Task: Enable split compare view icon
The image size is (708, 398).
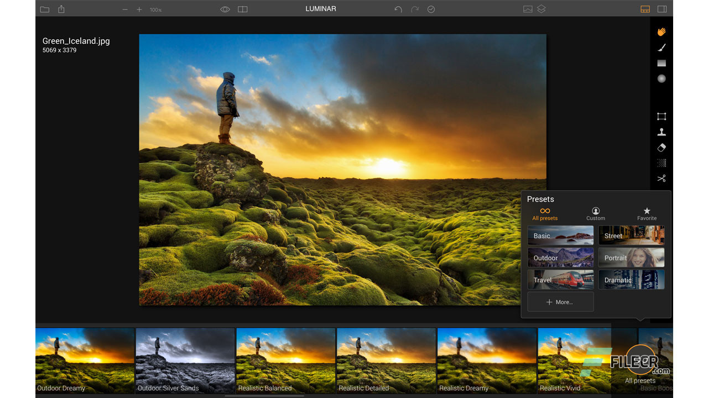Action: 242,9
